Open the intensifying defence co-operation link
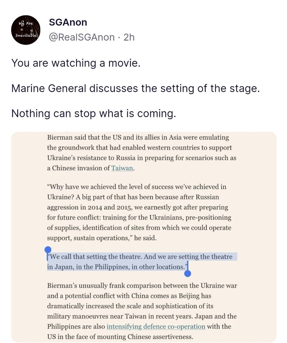This screenshot has width=287, height=343. tap(156, 326)
